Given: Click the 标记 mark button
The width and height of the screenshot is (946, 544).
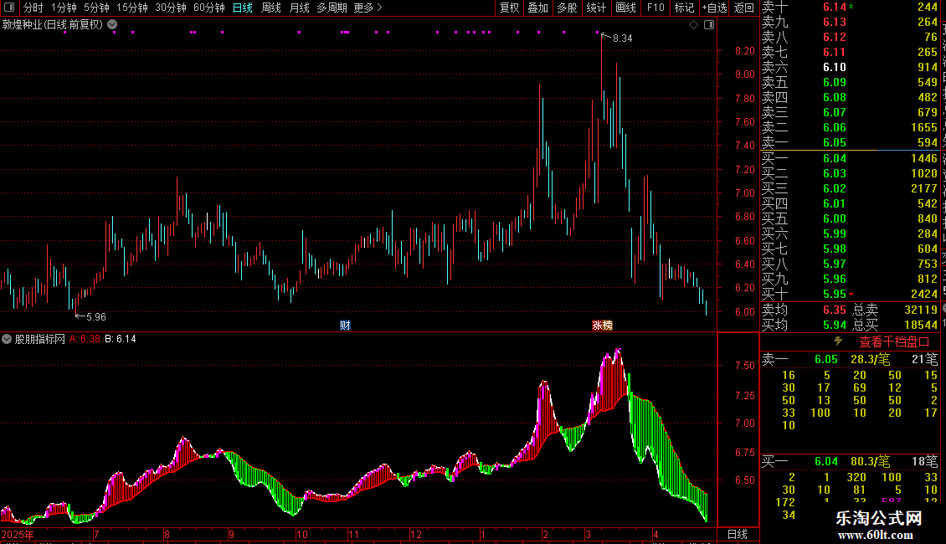Looking at the screenshot, I should 684,8.
